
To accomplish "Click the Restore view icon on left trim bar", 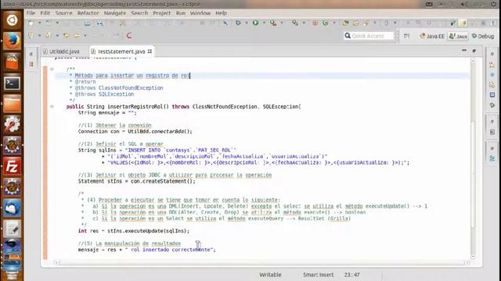I will pyautogui.click(x=31, y=54).
